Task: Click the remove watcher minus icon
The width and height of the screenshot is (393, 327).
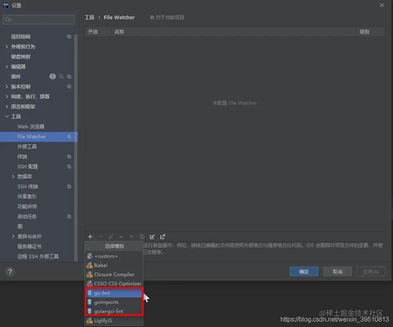Action: click(x=101, y=237)
